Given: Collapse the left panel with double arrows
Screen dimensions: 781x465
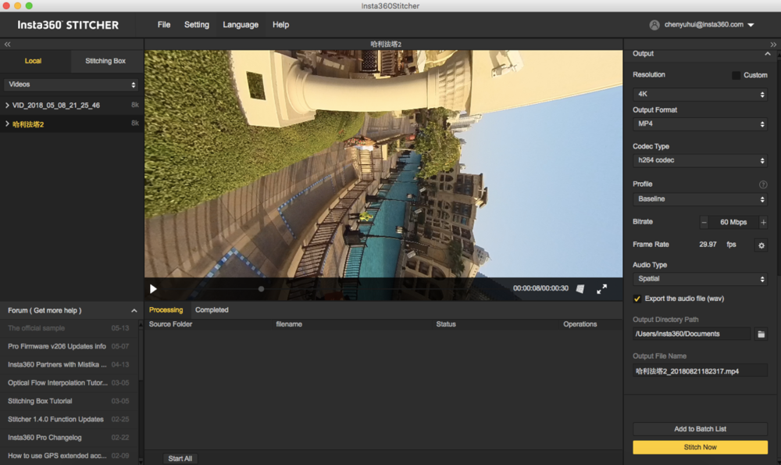Looking at the screenshot, I should 8,45.
